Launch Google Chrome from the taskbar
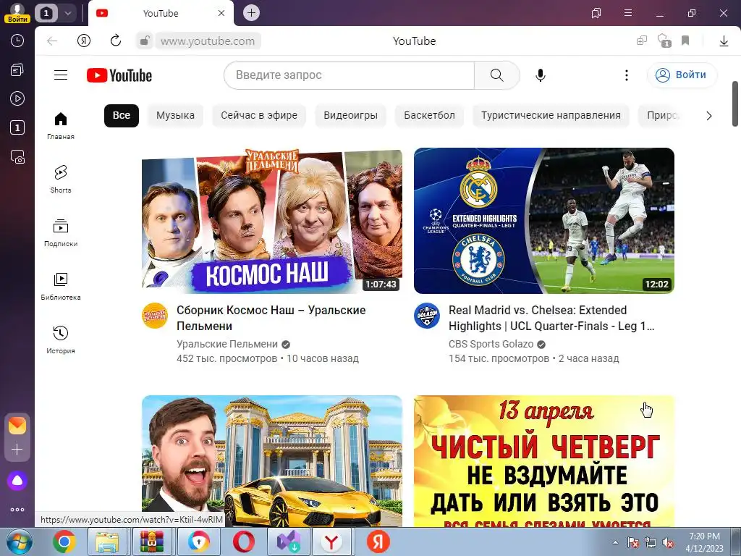Image resolution: width=741 pixels, height=556 pixels. tap(64, 542)
